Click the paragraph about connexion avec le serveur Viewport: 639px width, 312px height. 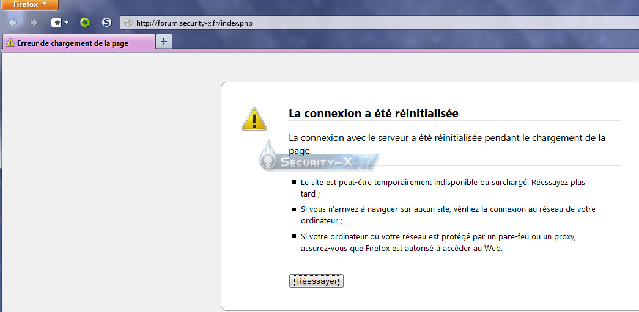447,144
